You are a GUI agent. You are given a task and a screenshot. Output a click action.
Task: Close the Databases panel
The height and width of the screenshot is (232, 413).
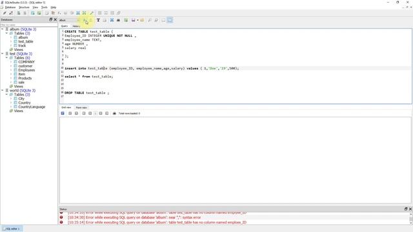tap(55, 19)
